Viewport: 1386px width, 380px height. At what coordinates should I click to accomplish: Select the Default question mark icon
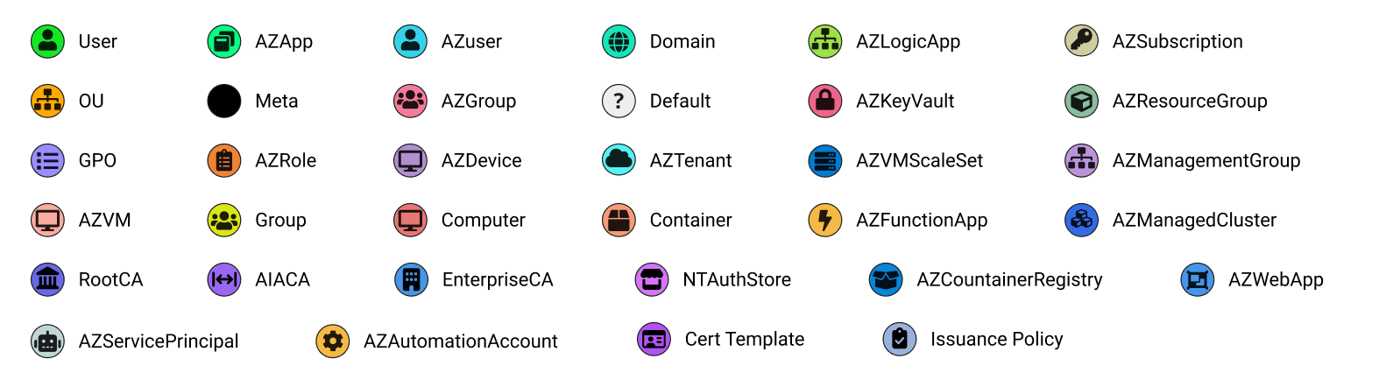pos(619,101)
